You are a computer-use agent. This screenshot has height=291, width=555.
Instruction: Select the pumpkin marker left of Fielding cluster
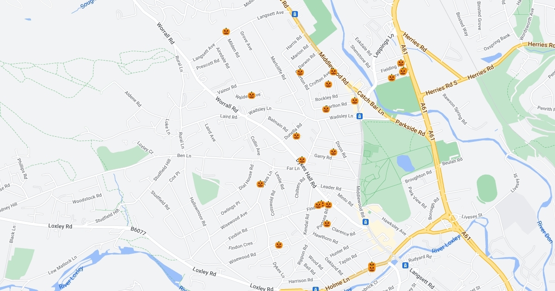392,78
